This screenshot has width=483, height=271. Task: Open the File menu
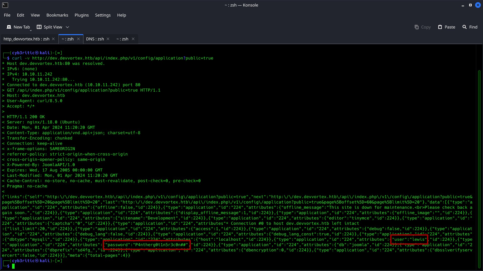pyautogui.click(x=7, y=15)
